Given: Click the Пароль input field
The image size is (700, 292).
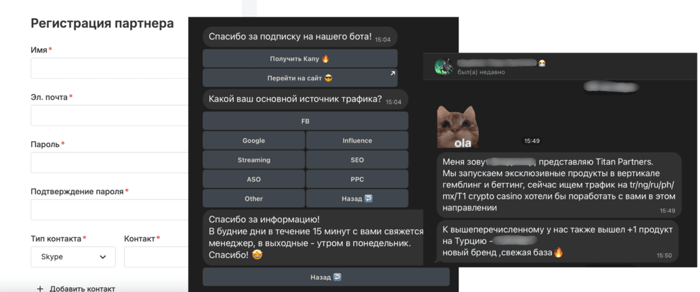Looking at the screenshot, I should click(110, 163).
